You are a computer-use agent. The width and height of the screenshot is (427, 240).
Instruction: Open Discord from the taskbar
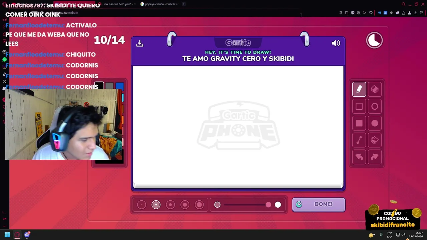pyautogui.click(x=27, y=235)
